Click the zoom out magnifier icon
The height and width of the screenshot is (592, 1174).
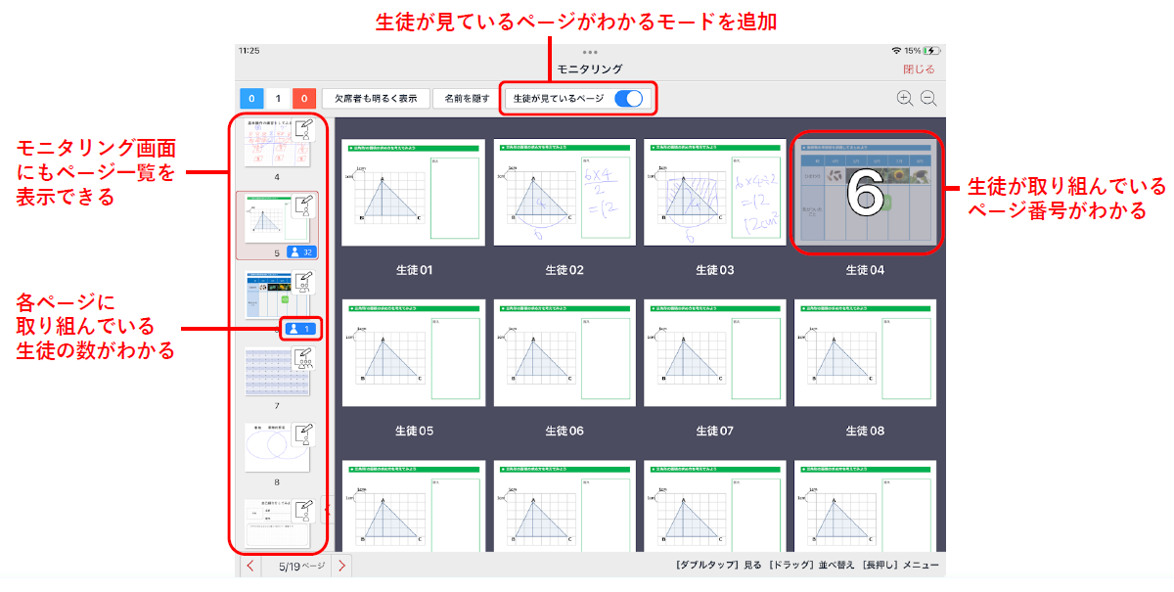click(926, 98)
